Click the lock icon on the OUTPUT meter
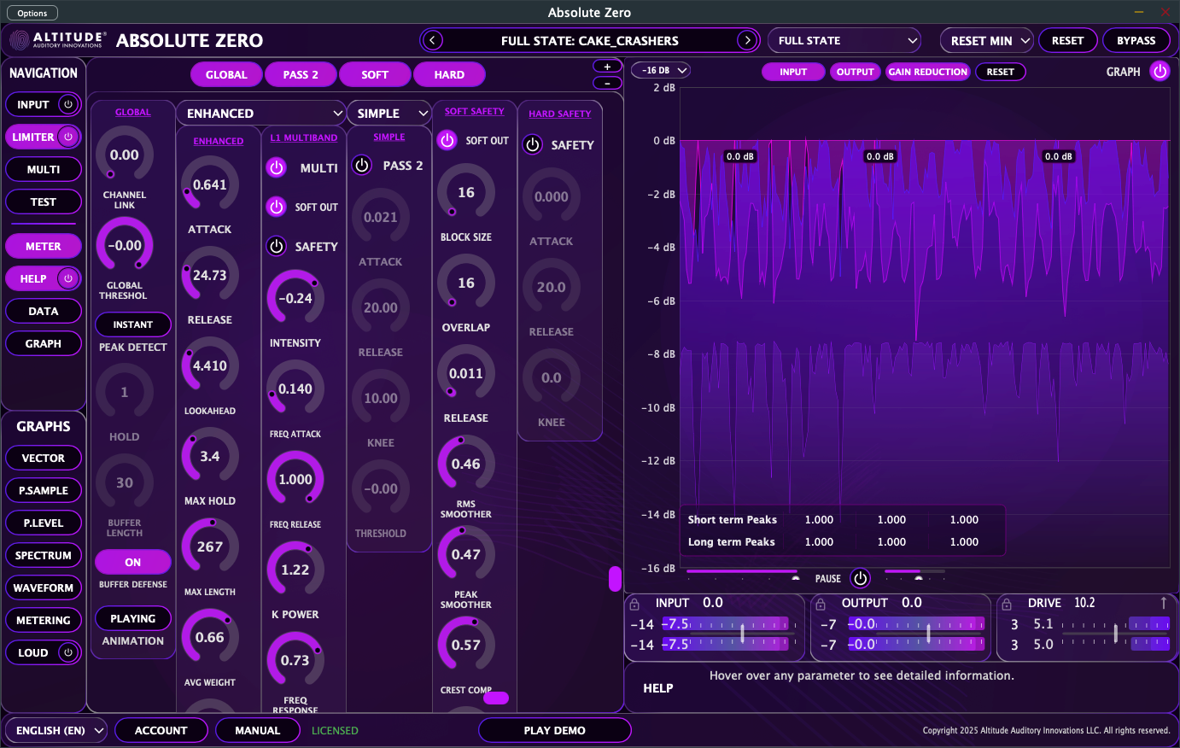 (821, 603)
